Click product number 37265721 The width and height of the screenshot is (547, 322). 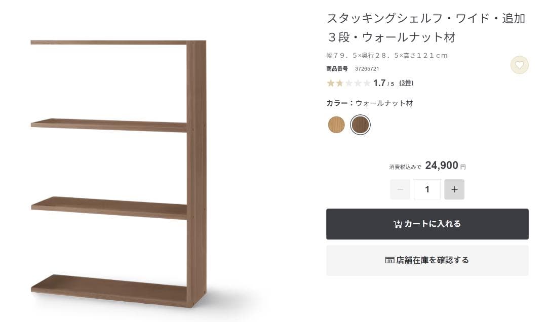367,69
